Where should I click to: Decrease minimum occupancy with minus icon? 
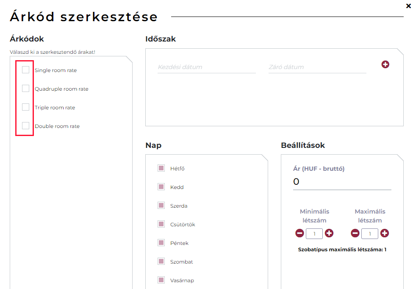299,233
